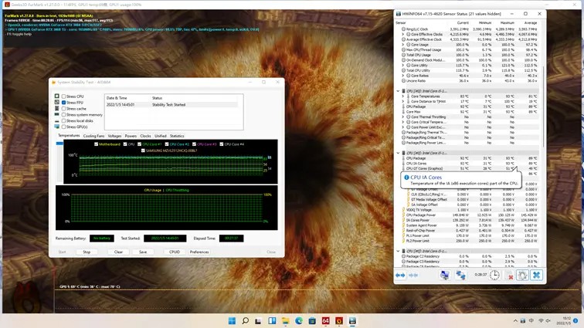The width and height of the screenshot is (584, 328).
Task: Click HWiNFO shrink columns arrows icon
Action: tap(413, 275)
